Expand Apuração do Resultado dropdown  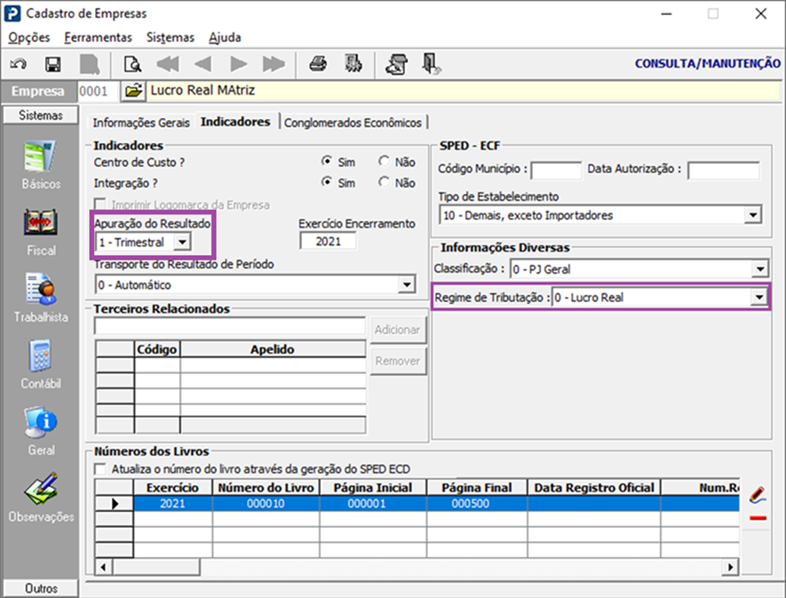pyautogui.click(x=182, y=242)
